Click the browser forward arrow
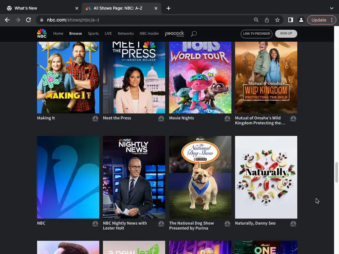 pyautogui.click(x=18, y=20)
